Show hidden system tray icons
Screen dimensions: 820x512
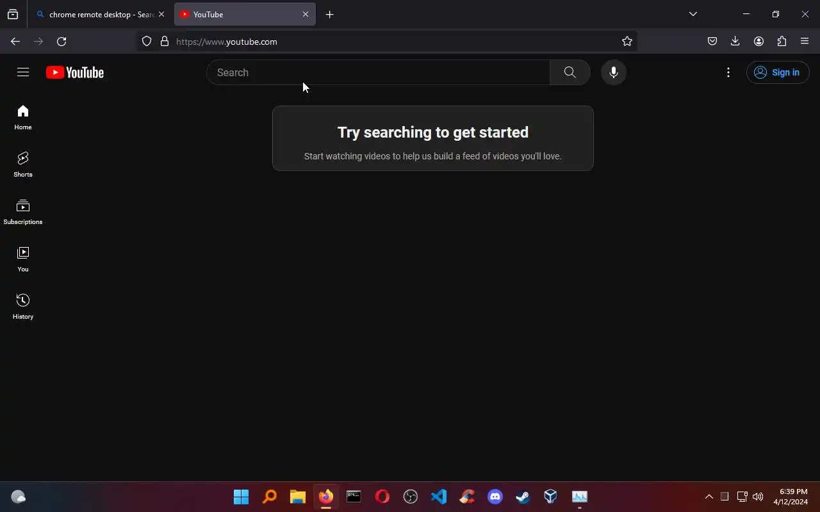709,497
